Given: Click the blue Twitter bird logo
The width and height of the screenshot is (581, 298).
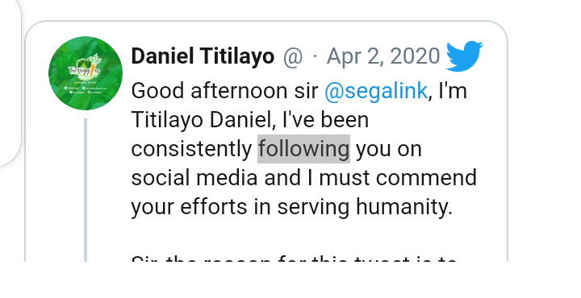Looking at the screenshot, I should (464, 56).
